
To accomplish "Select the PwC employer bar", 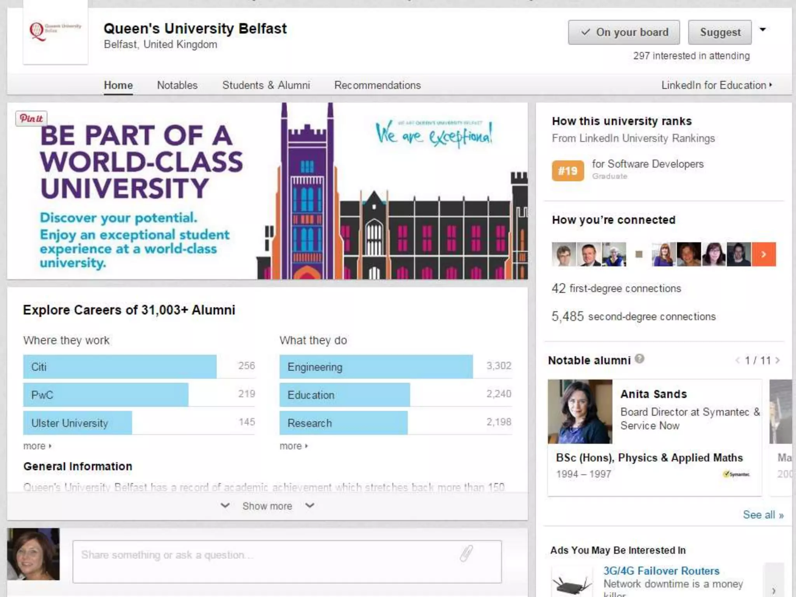I will click(x=106, y=395).
